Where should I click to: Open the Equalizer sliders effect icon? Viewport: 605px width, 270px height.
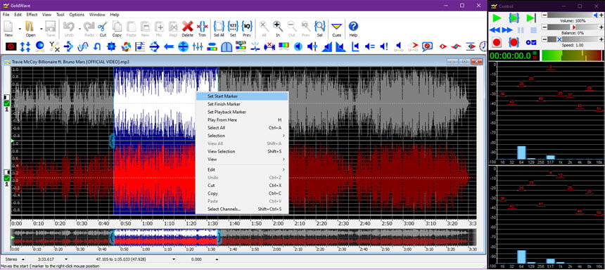198,46
